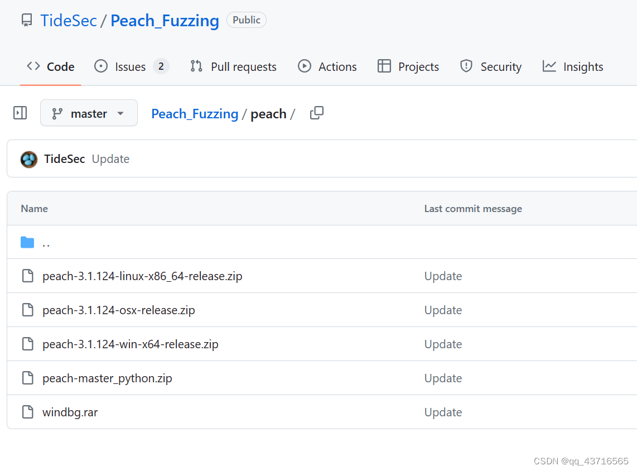The width and height of the screenshot is (637, 471).
Task: Open peach-3.1.124-win-x64-release.zip
Action: 130,344
